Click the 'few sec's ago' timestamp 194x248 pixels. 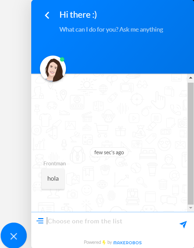(109, 152)
